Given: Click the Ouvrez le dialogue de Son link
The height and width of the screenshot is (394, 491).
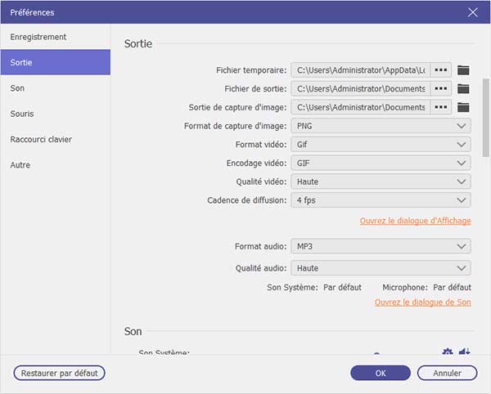Looking at the screenshot, I should tap(422, 302).
